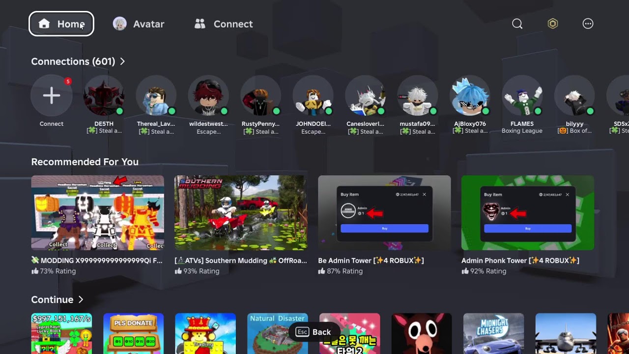
Task: Click FLAMES' Boxing League status text
Action: [x=522, y=131]
